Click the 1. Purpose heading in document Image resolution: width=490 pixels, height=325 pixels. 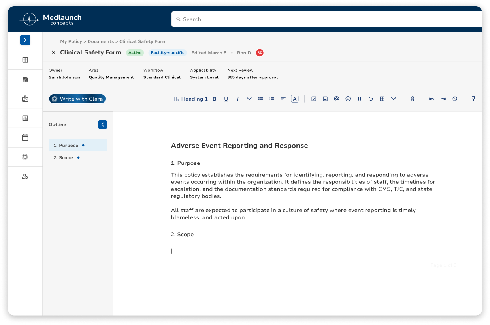[x=185, y=163]
